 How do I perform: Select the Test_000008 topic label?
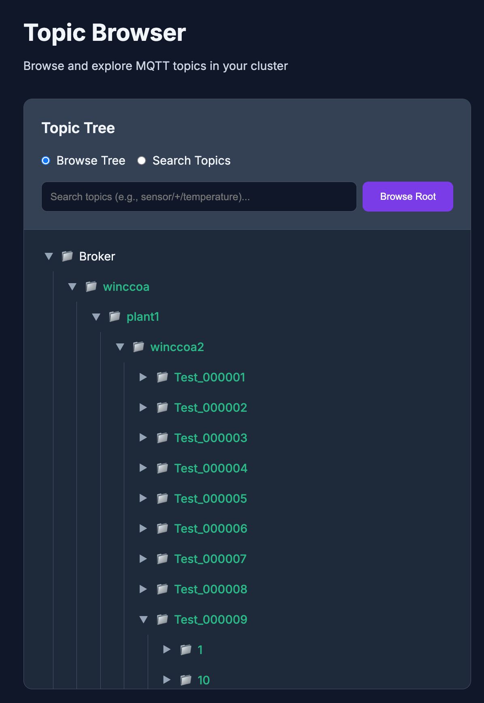(210, 589)
